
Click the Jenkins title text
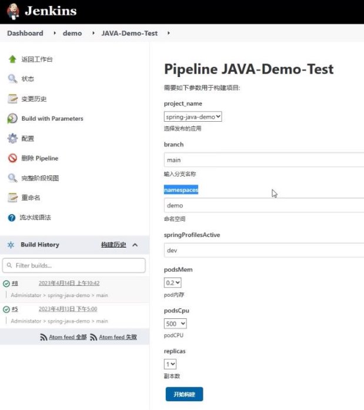51,11
